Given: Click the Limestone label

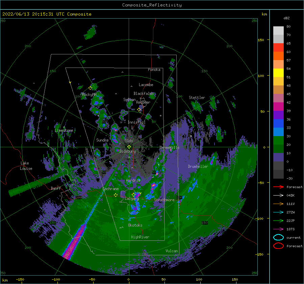Looking at the screenshot, I should 64,130.
